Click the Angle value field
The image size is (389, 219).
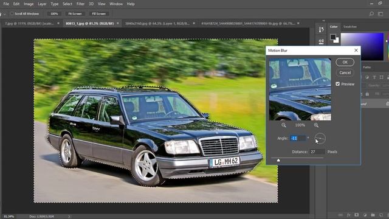point(298,138)
